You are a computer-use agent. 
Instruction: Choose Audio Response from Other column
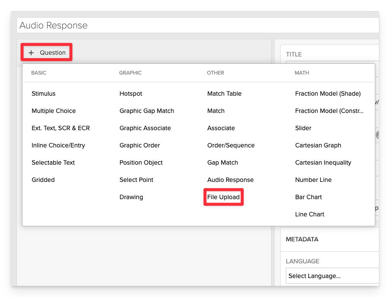click(230, 180)
